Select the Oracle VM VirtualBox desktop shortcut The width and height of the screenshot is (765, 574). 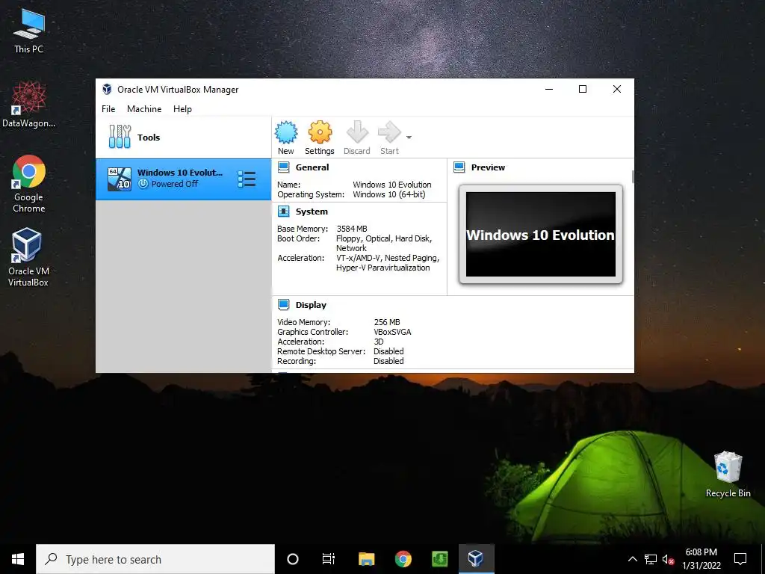pos(28,257)
